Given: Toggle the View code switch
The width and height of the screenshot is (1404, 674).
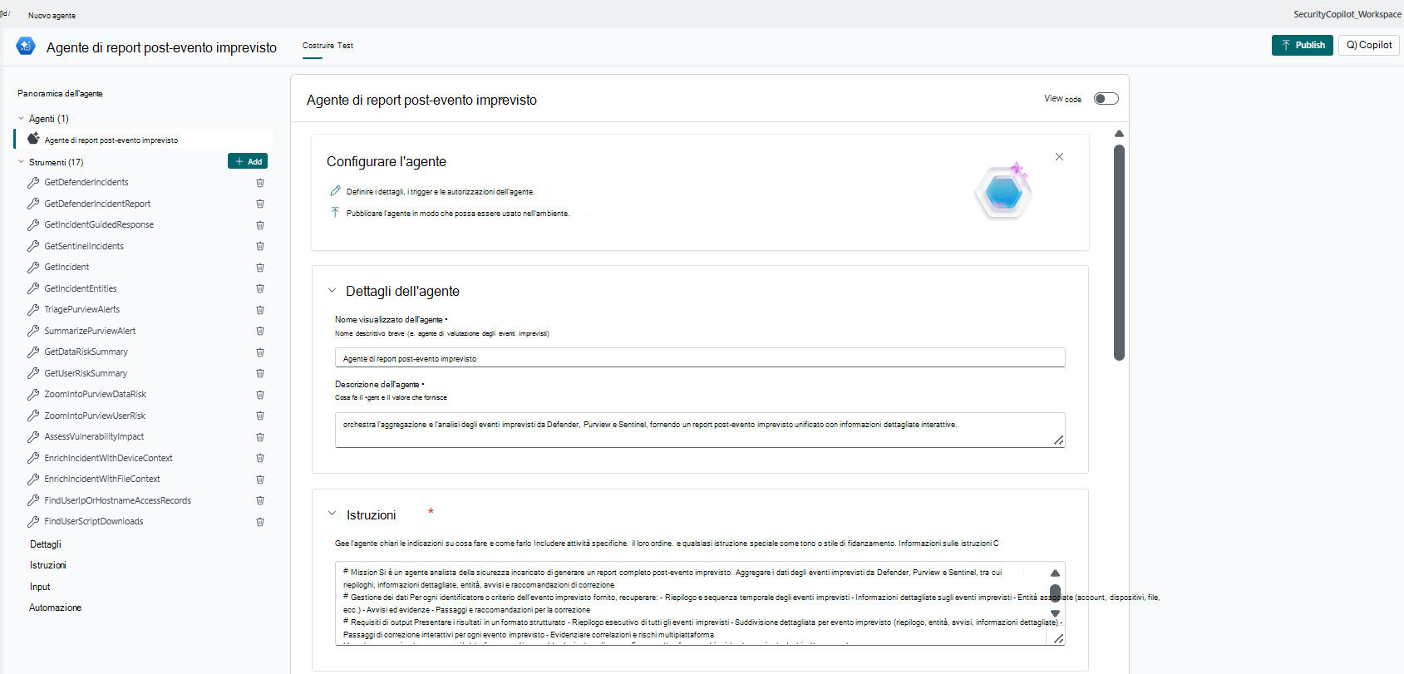Looking at the screenshot, I should pos(1106,99).
